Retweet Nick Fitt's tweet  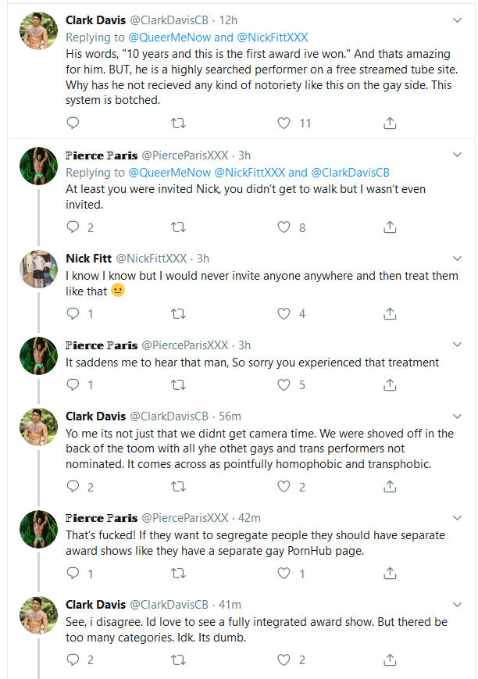178,313
